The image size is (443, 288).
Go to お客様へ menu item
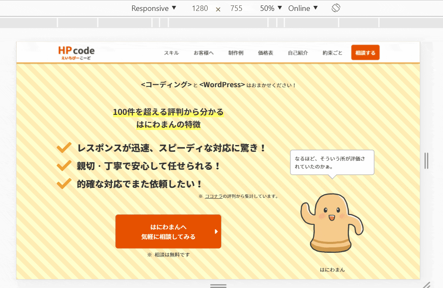(x=203, y=53)
